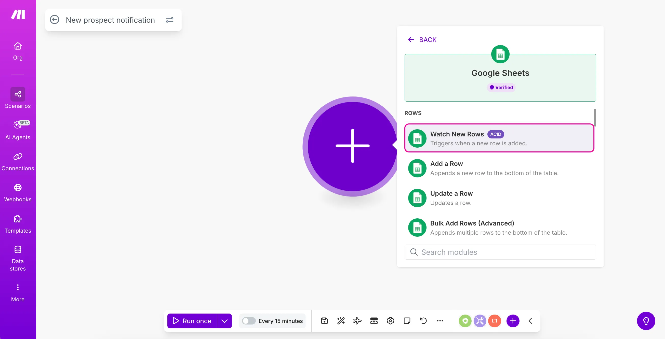Select the Add a Row module

coord(499,168)
